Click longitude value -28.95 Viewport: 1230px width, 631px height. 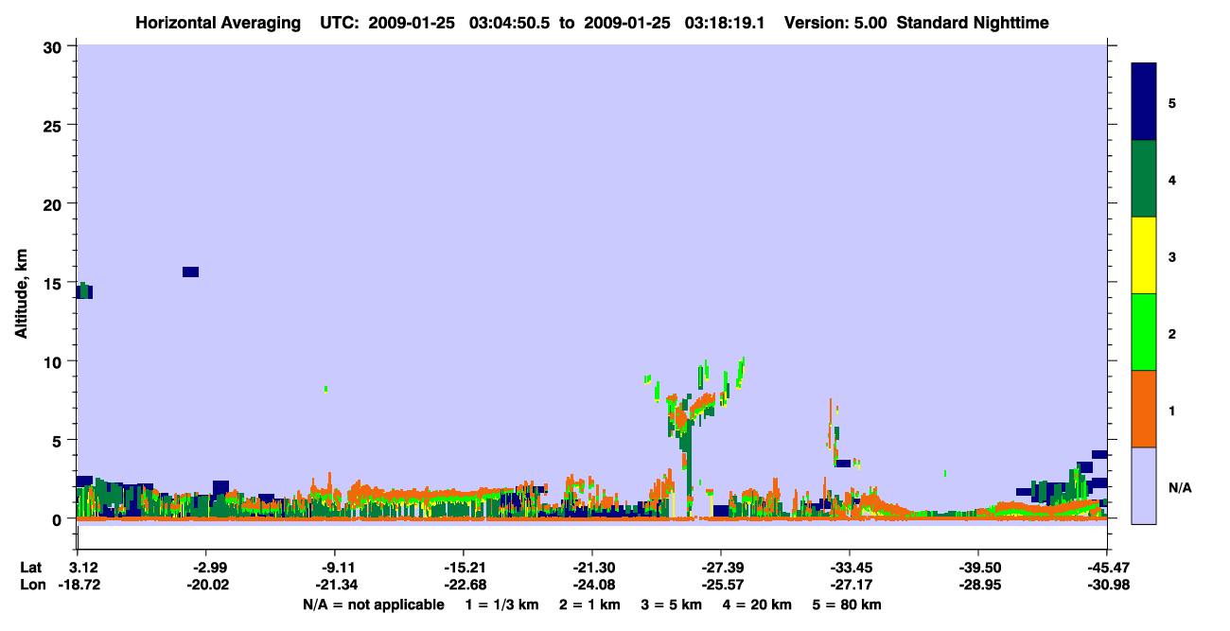point(977,585)
